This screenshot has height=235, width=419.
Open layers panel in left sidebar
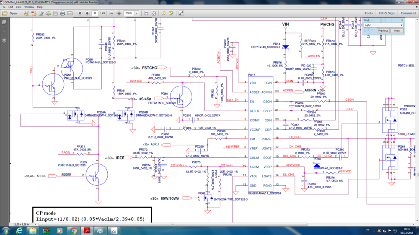tap(4, 41)
